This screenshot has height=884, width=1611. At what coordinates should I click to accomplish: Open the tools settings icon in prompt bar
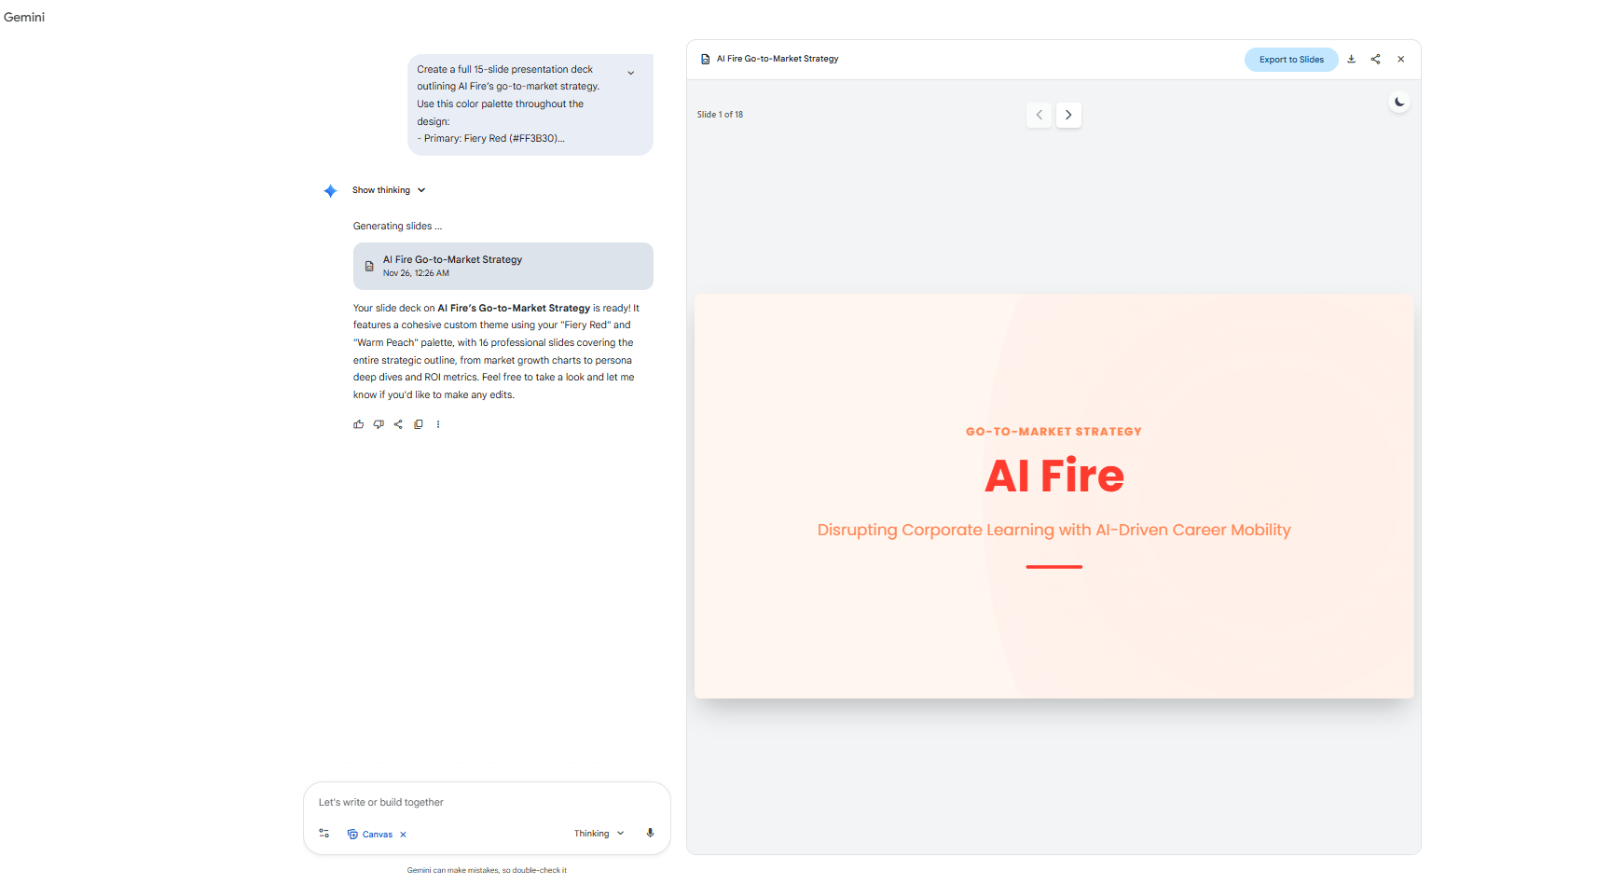324,834
